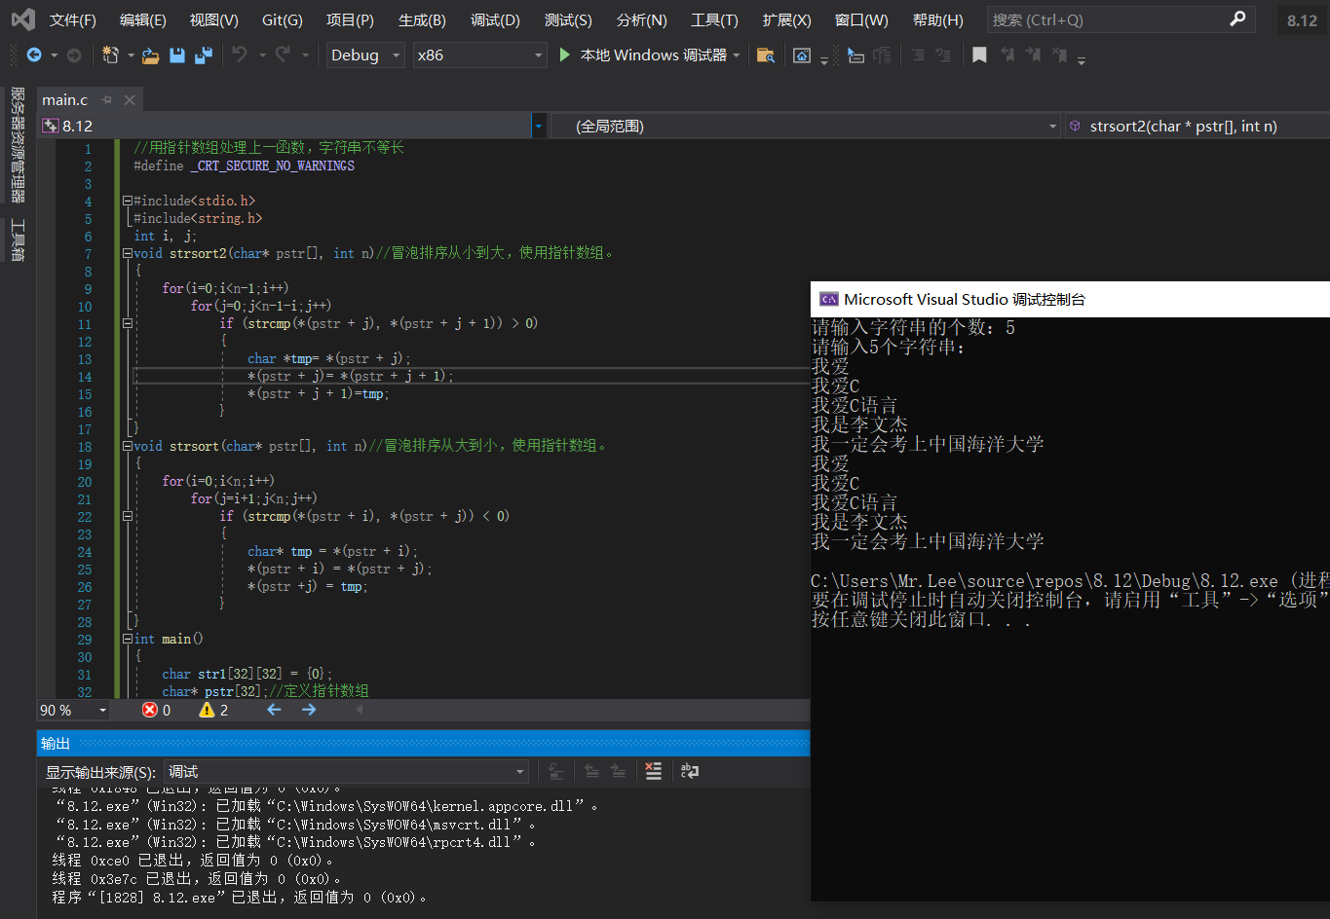
Task: Collapse the if block at line 11
Action: coord(127,323)
